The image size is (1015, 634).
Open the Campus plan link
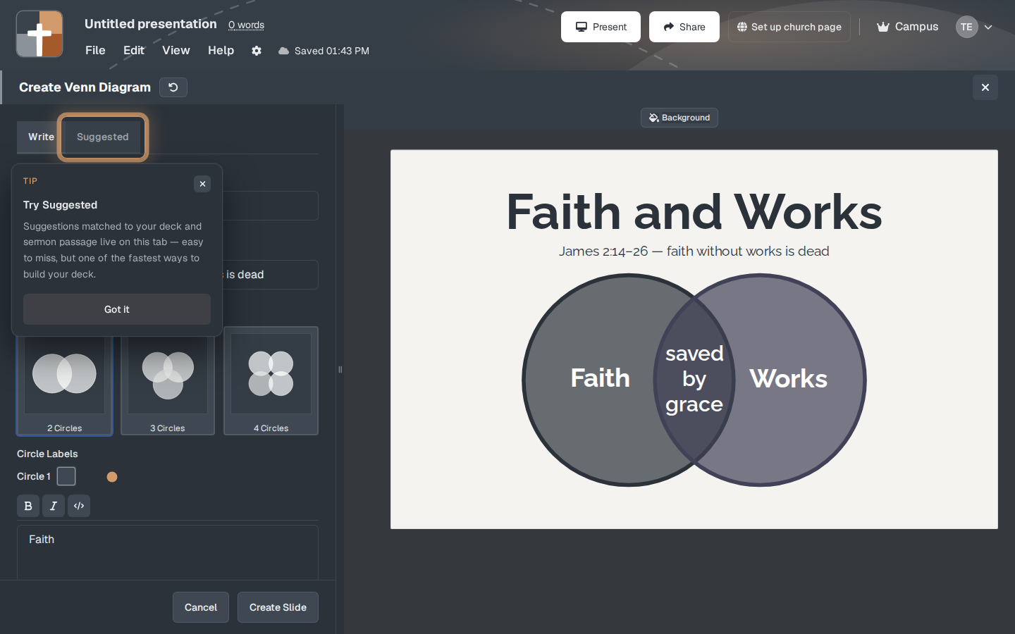pos(907,27)
